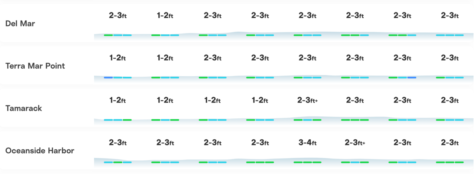Select Oceanside Harbor's 3-4ft forecast

(307, 143)
